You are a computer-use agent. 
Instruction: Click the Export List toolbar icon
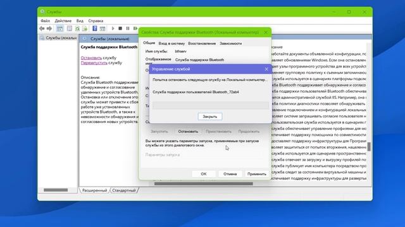[x=84, y=28]
